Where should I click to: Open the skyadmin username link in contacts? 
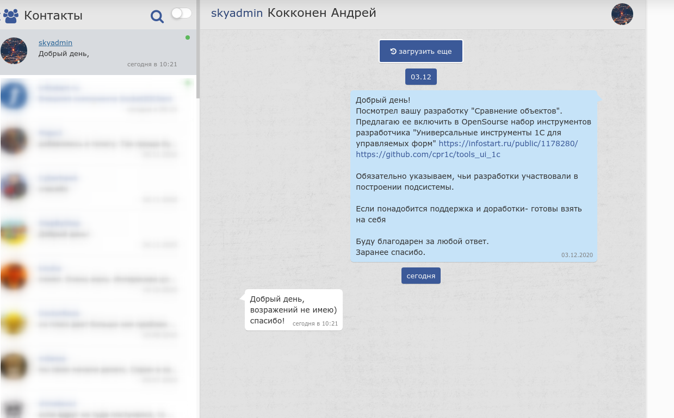55,42
